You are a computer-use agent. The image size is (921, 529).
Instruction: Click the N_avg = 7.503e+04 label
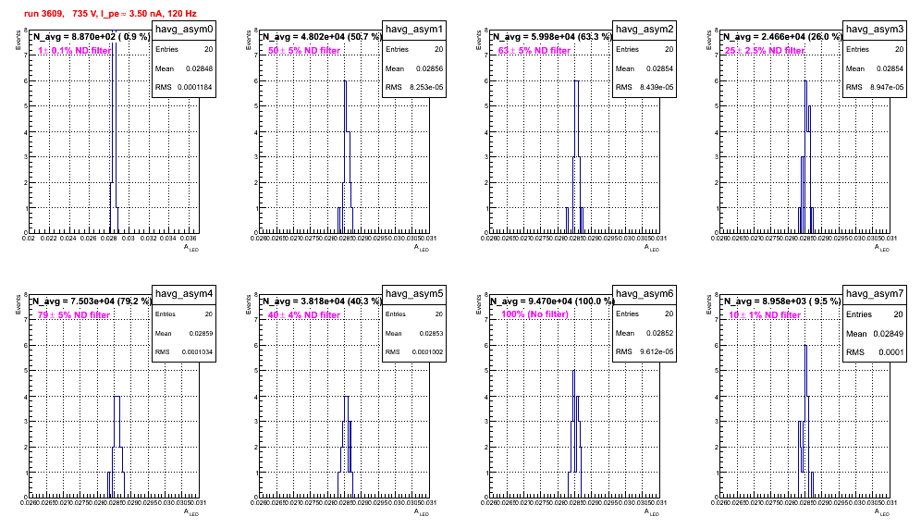click(91, 301)
